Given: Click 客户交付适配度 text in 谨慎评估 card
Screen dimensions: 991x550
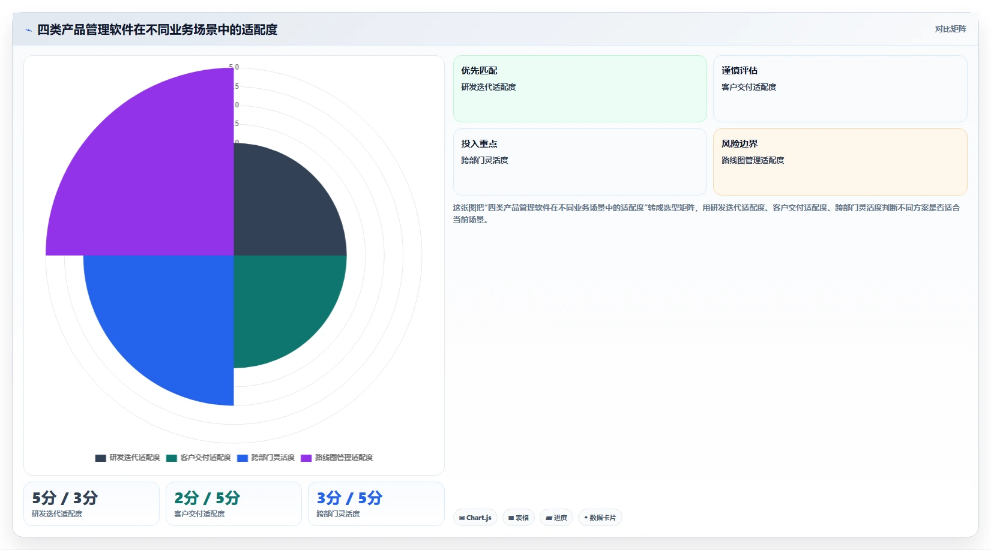Looking at the screenshot, I should [749, 87].
